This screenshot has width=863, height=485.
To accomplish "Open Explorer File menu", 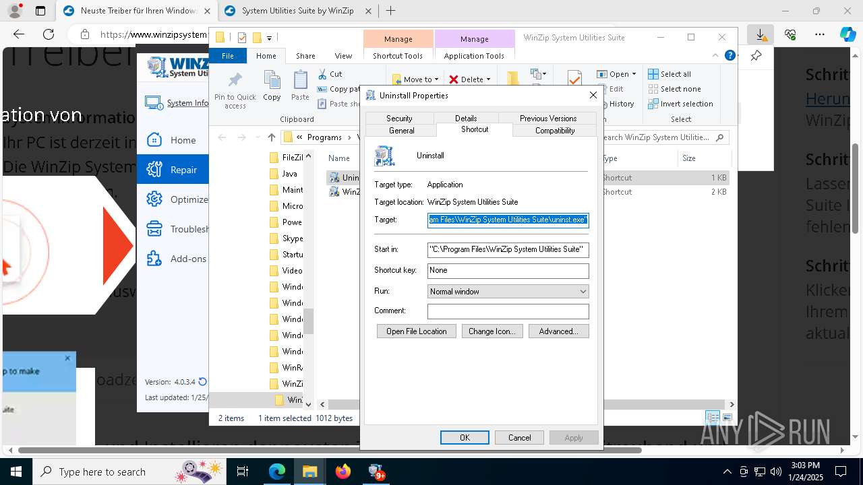I will click(228, 56).
